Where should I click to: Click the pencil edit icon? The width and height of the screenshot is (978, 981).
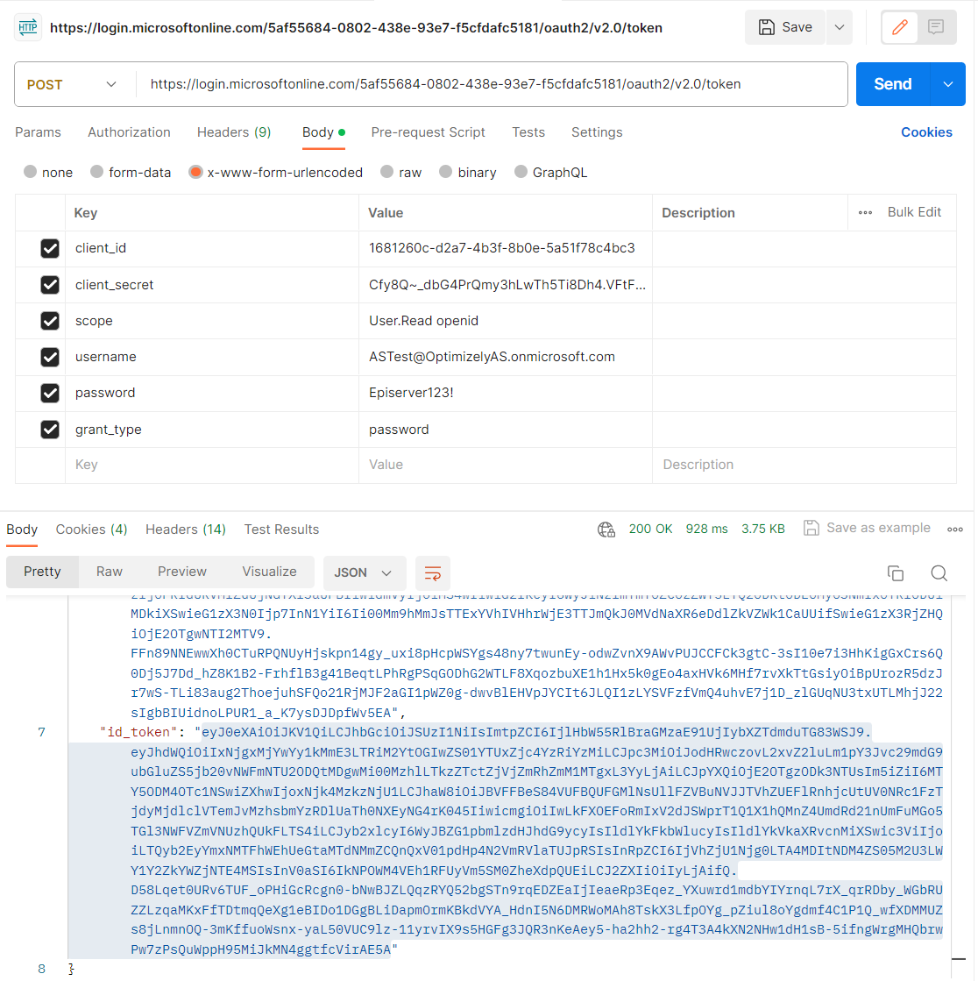(899, 27)
